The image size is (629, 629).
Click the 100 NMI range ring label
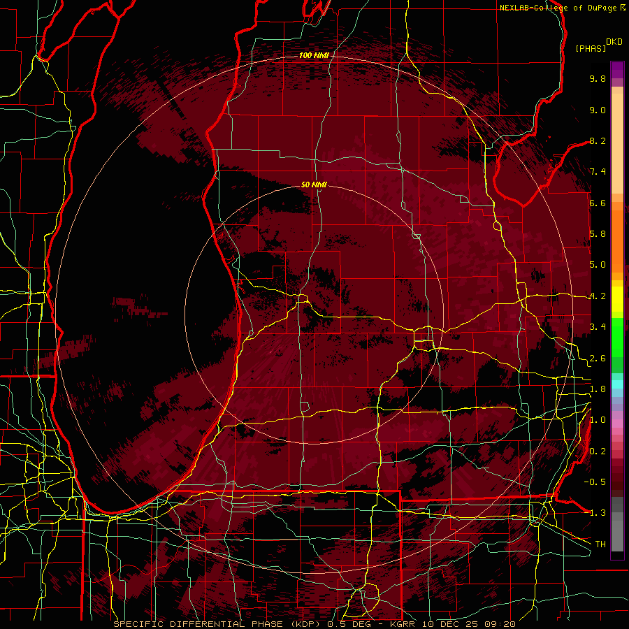point(314,55)
